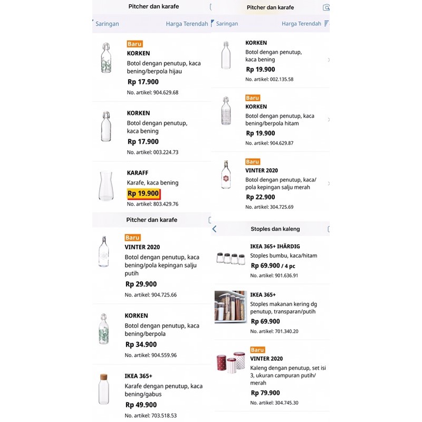Select the top-left Pitcher dan karafe header title
The width and height of the screenshot is (422, 422).
tap(153, 7)
